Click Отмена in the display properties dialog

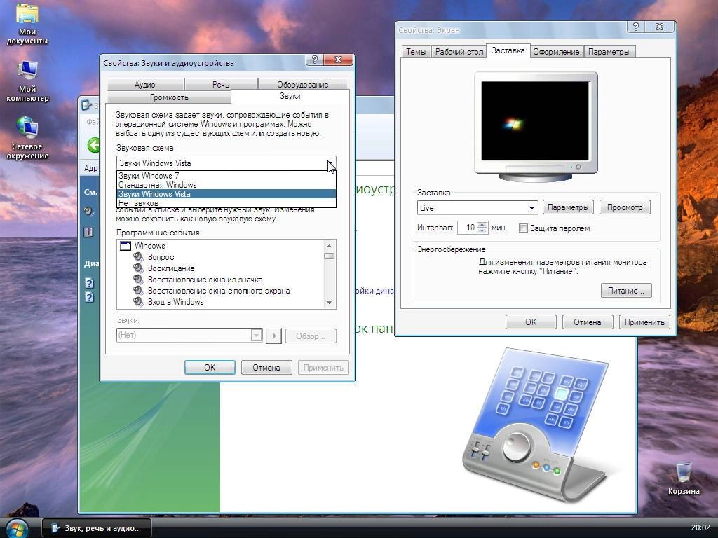[587, 322]
